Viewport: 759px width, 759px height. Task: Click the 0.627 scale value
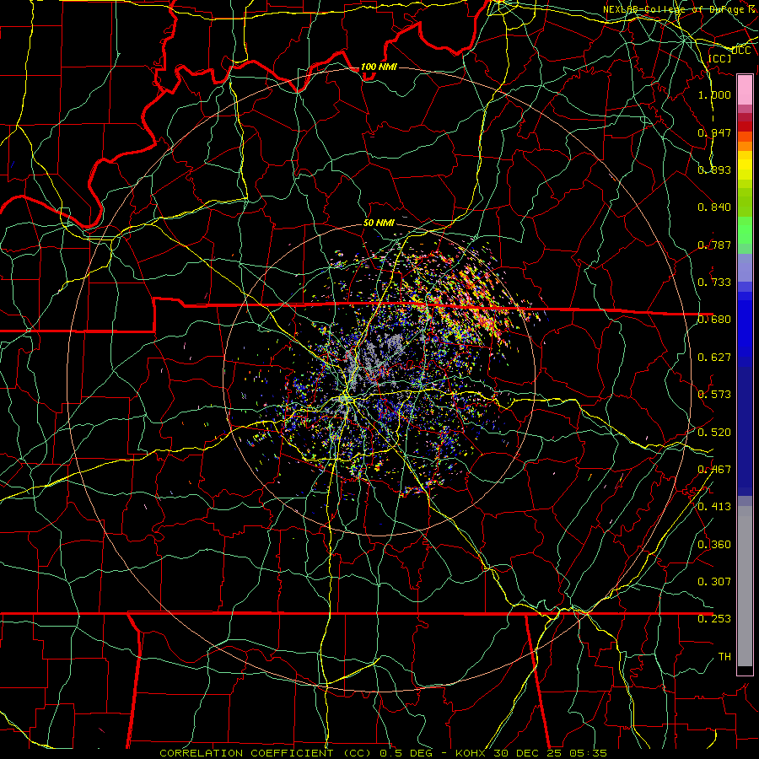[x=714, y=358]
